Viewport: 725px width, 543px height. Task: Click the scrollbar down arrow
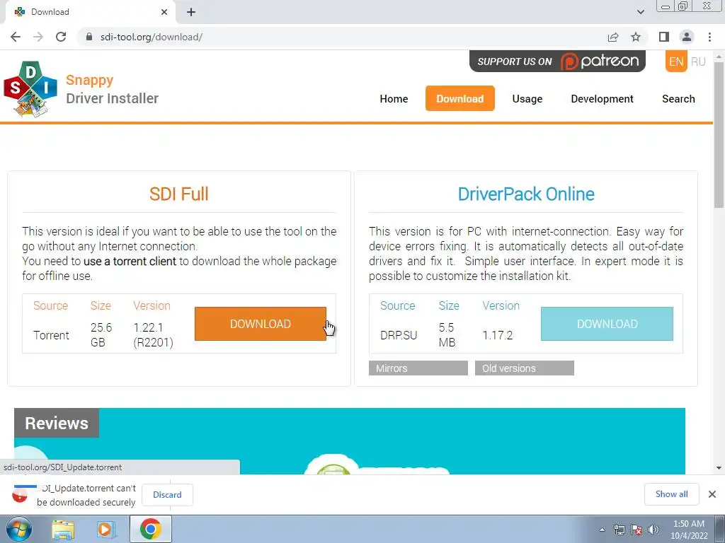pyautogui.click(x=719, y=468)
